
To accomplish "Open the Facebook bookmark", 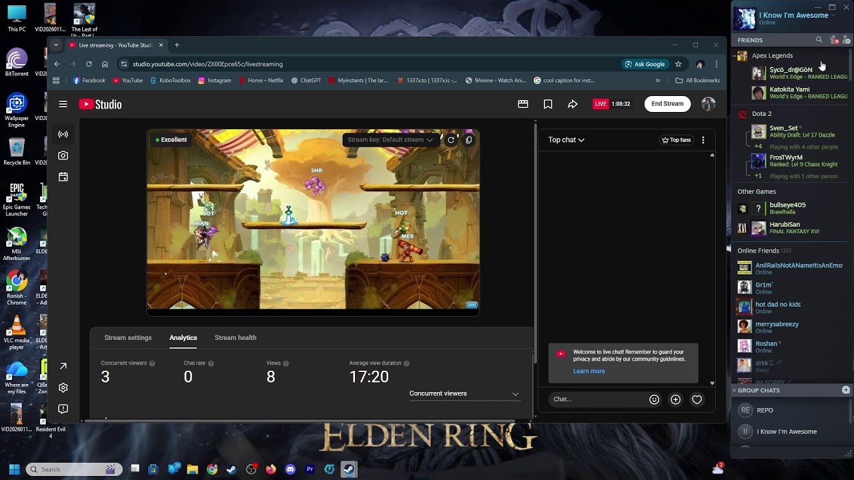I will point(89,81).
